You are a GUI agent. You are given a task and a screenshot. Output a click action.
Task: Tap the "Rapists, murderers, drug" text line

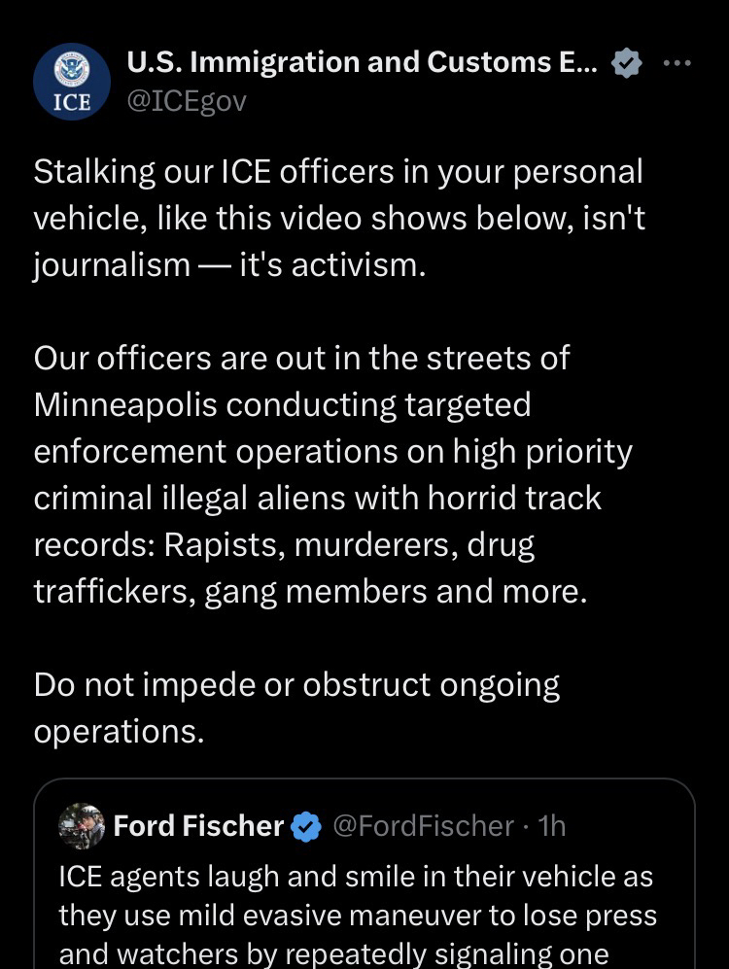pos(284,545)
